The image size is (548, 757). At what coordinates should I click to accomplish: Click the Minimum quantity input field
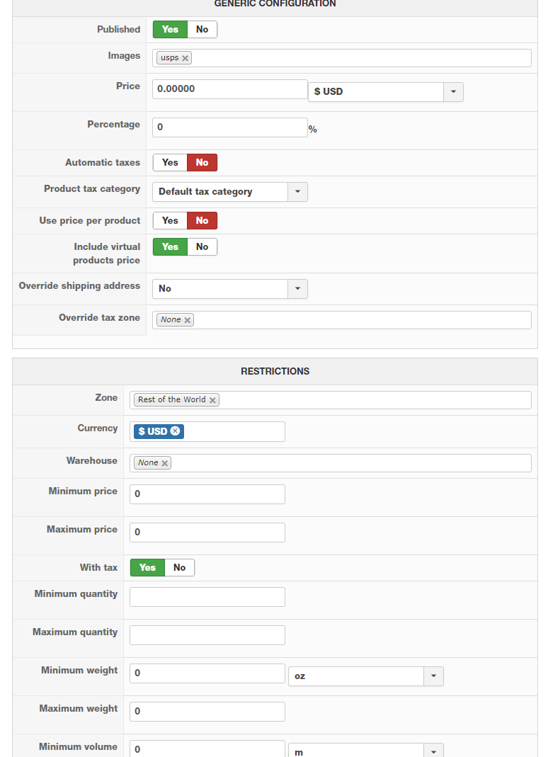(207, 597)
